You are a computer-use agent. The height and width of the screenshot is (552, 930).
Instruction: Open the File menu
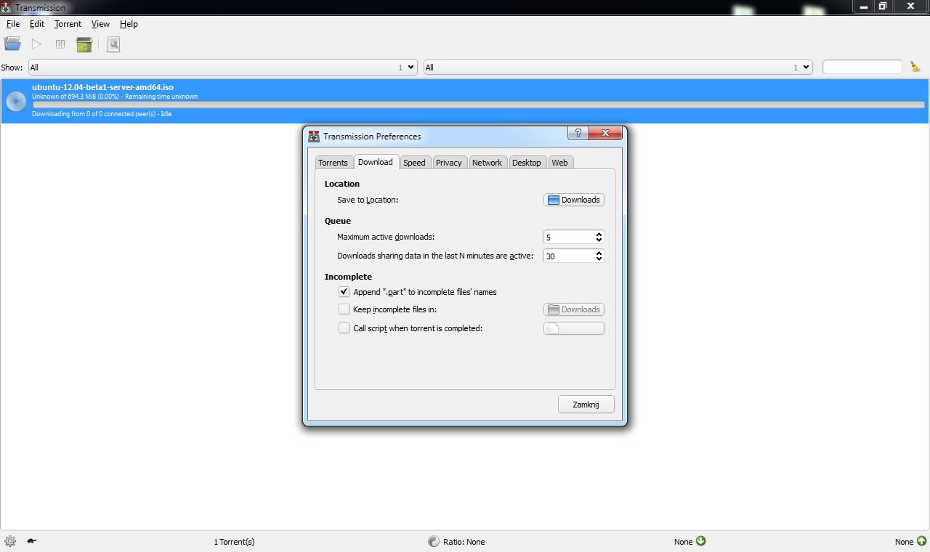coord(12,24)
